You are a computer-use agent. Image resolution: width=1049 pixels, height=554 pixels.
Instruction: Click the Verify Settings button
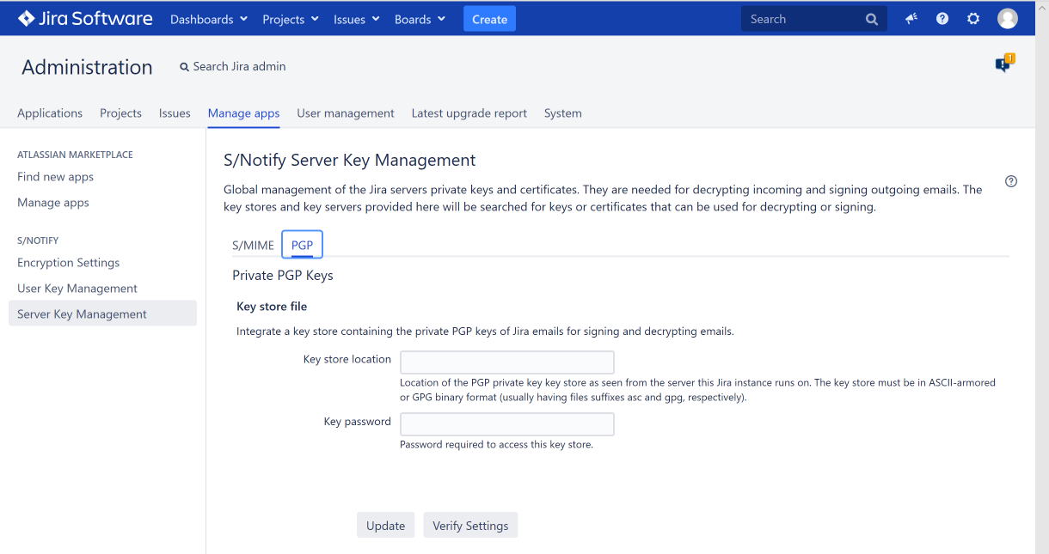[x=470, y=526]
